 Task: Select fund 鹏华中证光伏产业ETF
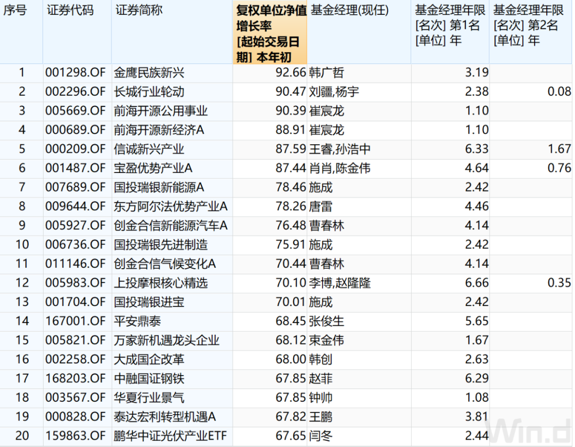(170, 436)
